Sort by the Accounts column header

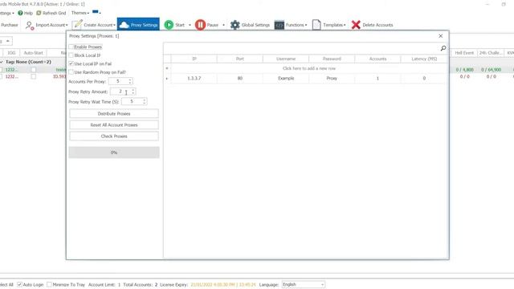[377, 59]
